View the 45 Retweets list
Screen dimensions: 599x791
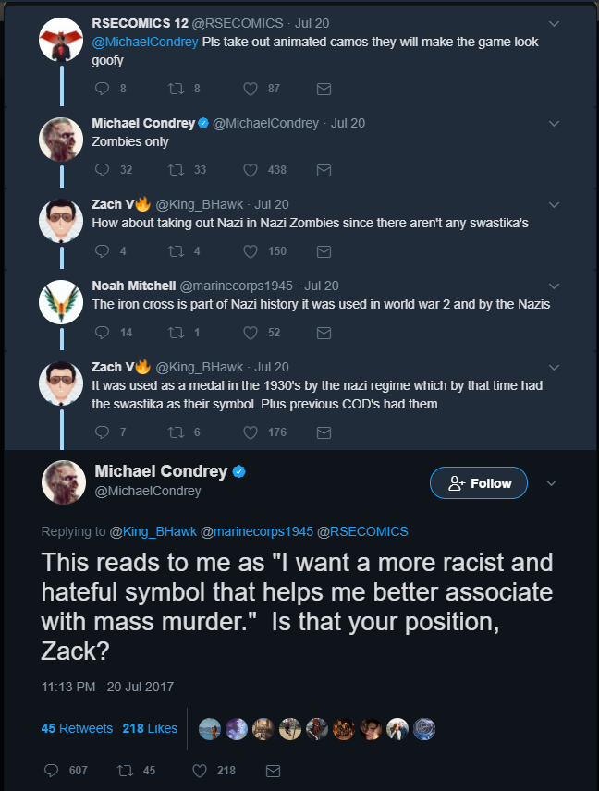(x=77, y=728)
